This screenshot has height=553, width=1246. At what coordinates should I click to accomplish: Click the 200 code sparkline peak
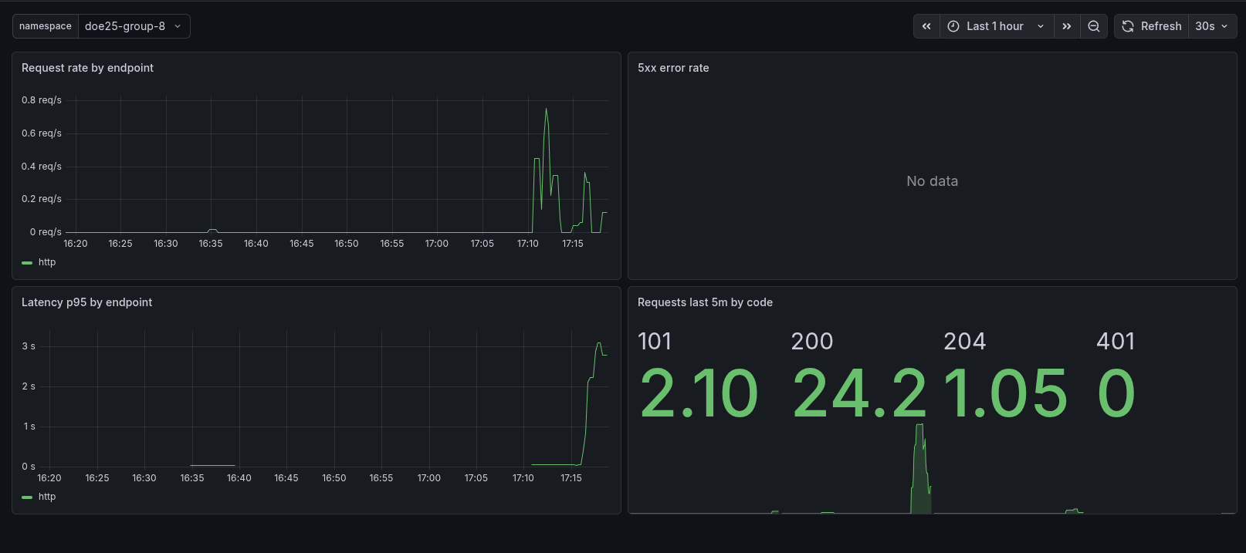(919, 426)
